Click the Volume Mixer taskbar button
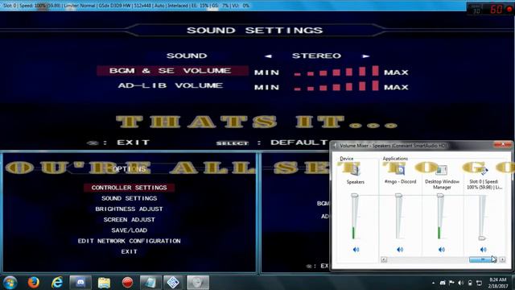515x290 pixels. [x=198, y=283]
